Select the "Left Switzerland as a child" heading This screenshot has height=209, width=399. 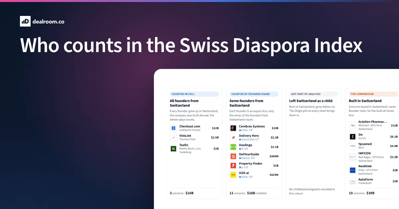(x=311, y=101)
